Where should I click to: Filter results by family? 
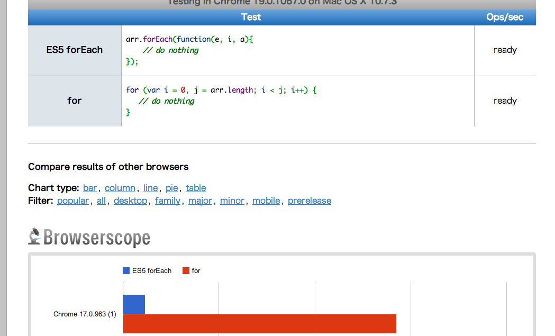coord(168,201)
